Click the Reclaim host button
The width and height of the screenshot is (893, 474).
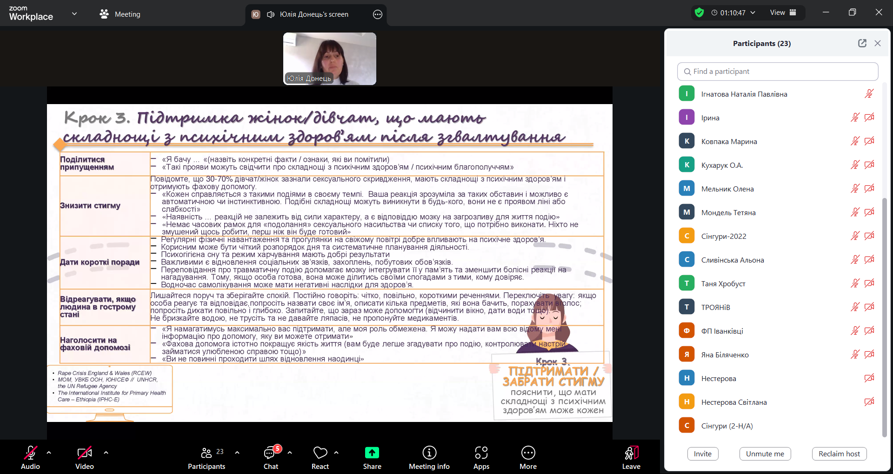839,454
